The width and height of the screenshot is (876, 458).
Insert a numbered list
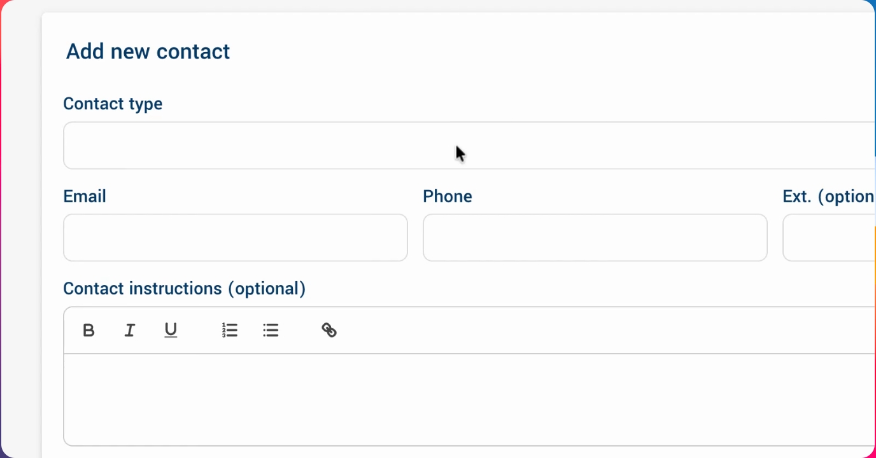pyautogui.click(x=230, y=330)
